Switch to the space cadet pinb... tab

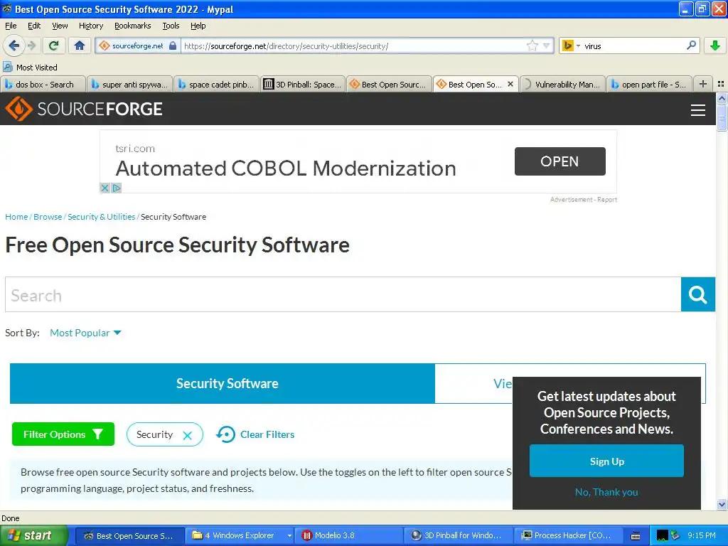[x=216, y=84]
